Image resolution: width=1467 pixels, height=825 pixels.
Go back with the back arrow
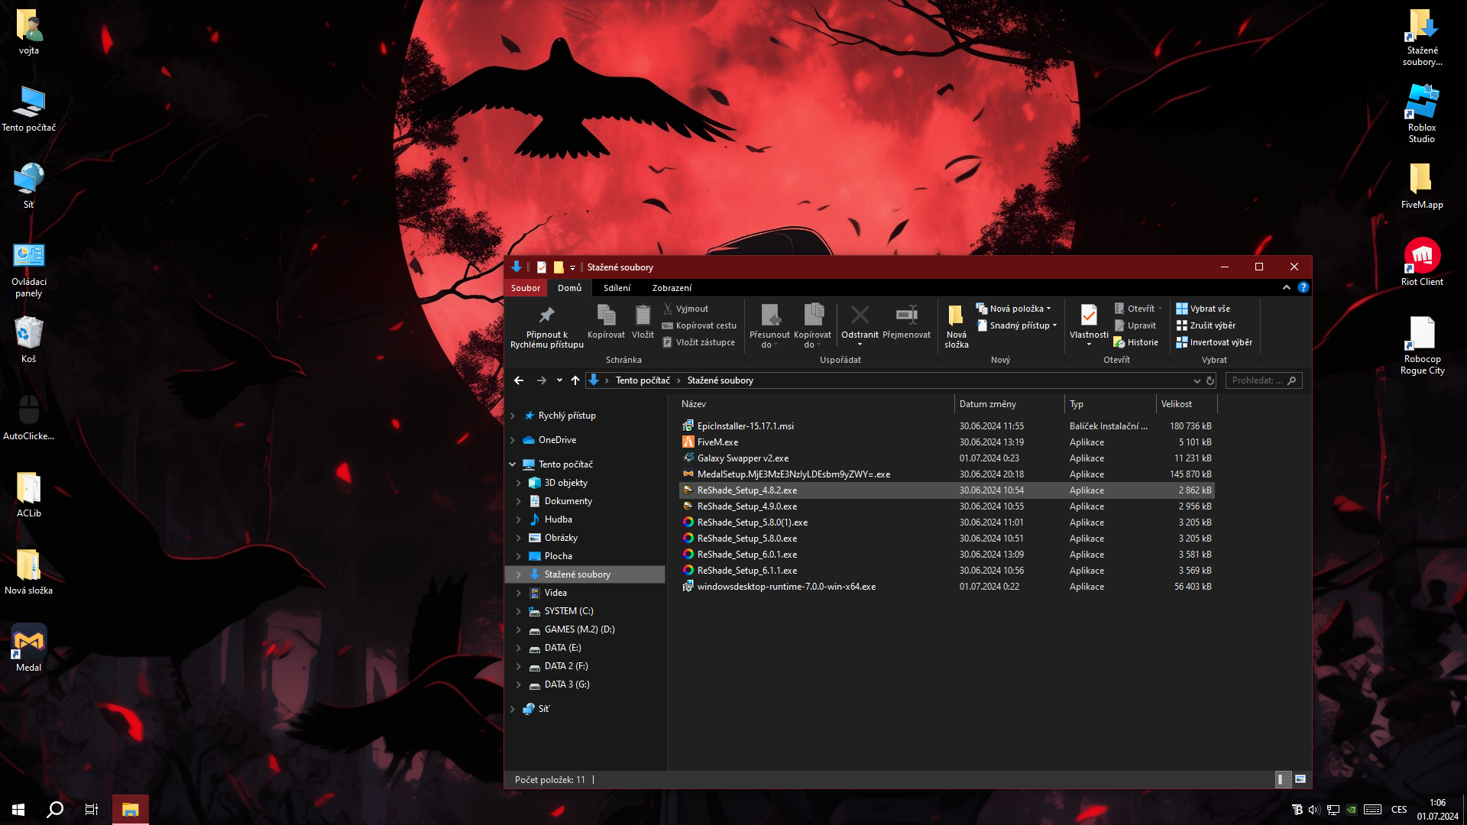point(519,380)
